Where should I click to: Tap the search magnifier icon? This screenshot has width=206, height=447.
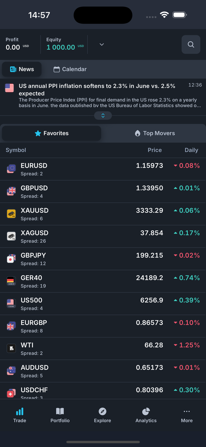pos(191,45)
